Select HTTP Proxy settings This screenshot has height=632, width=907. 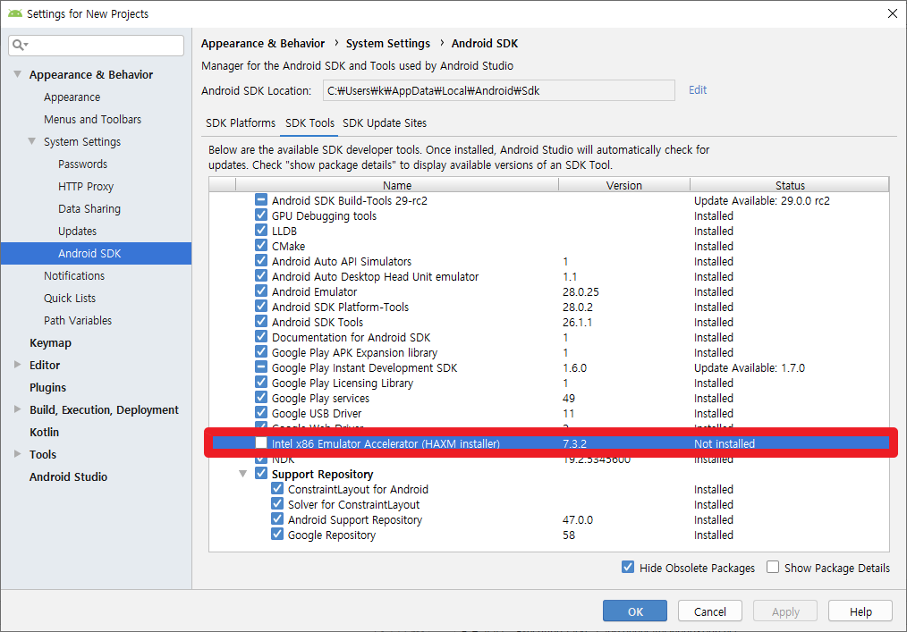click(86, 186)
